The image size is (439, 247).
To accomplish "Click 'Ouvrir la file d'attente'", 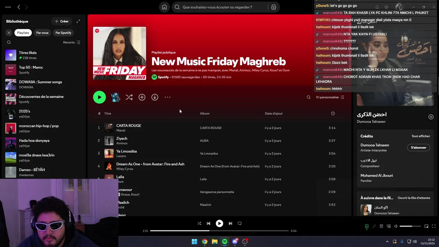I will [414, 198].
